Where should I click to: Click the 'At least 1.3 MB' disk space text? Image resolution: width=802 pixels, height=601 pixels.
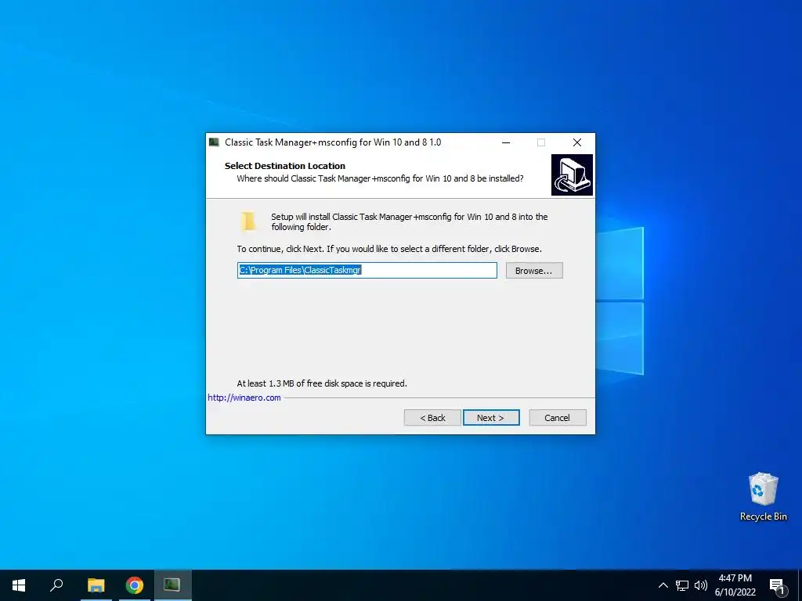tap(322, 383)
